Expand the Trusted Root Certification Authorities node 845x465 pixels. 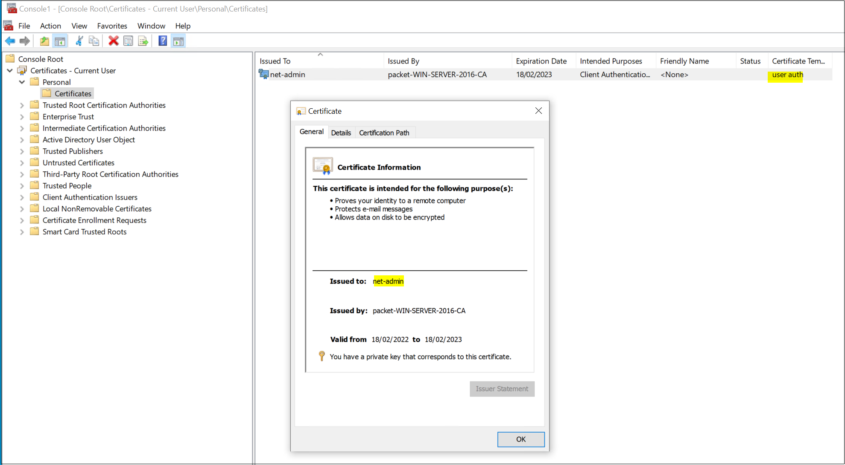22,105
